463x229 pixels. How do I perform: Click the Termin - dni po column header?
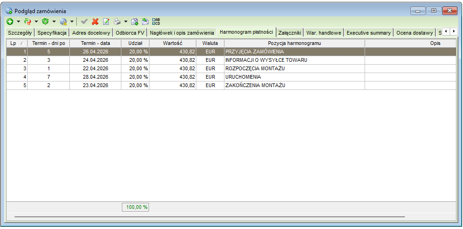pyautogui.click(x=48, y=44)
